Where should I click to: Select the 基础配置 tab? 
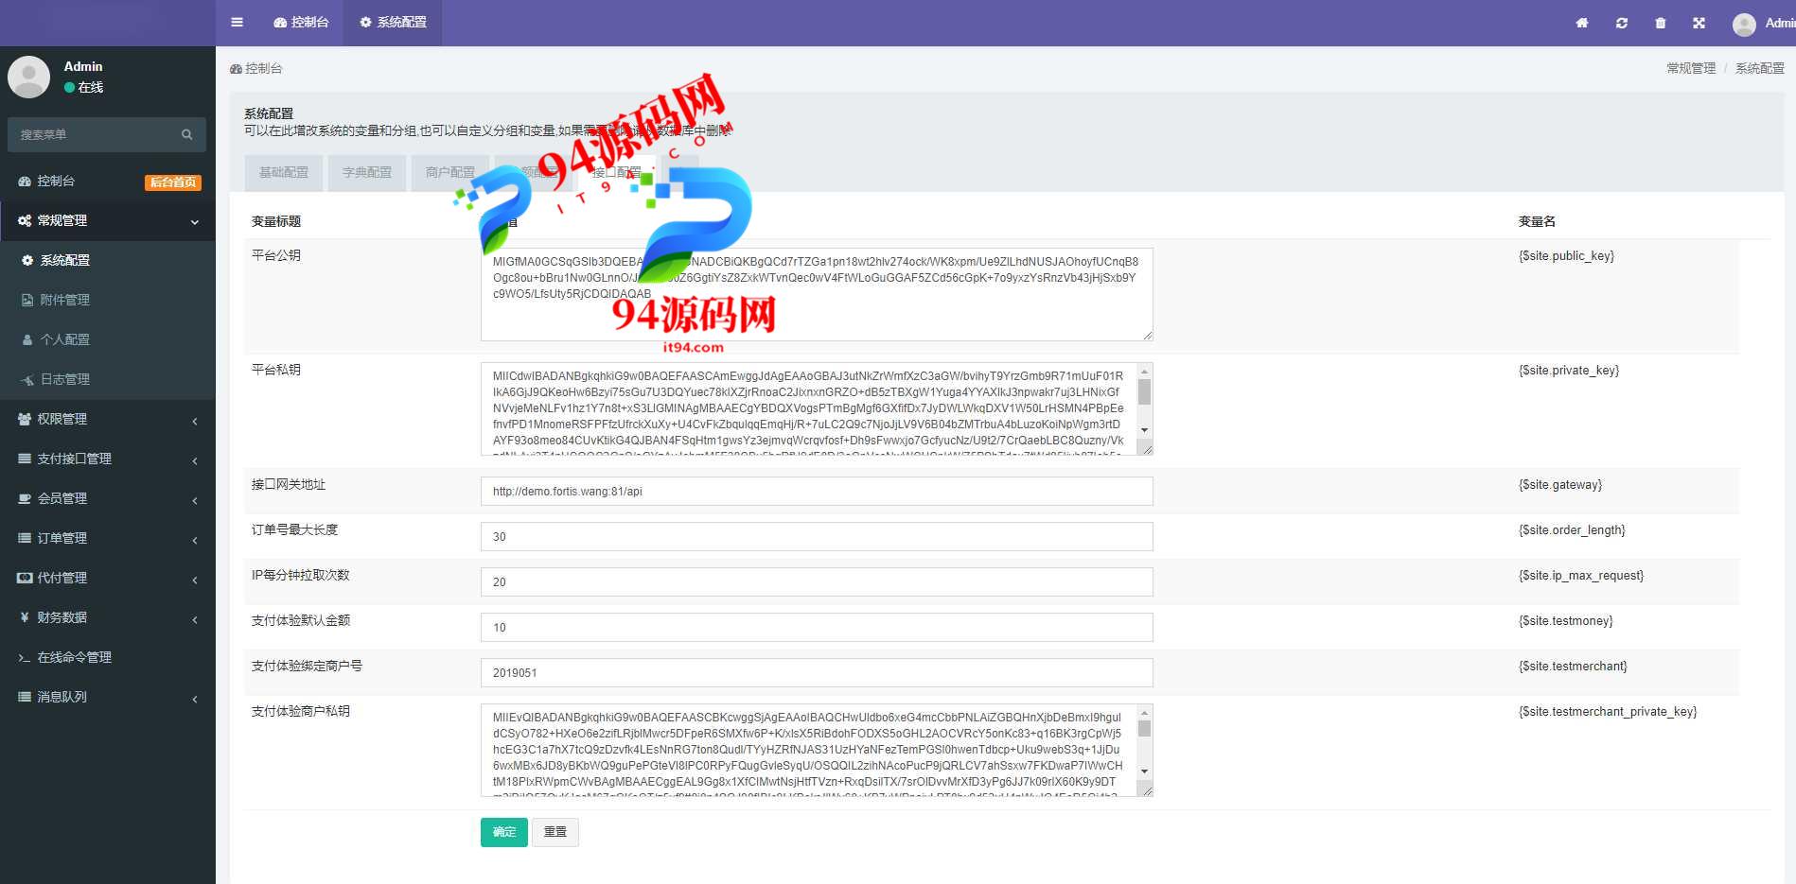284,173
